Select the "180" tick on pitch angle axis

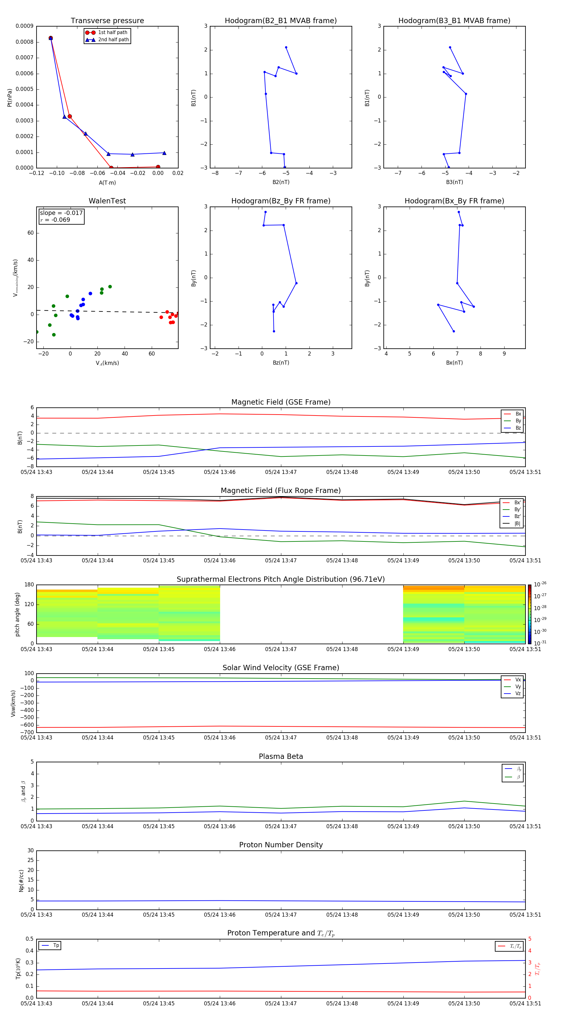pos(29,585)
